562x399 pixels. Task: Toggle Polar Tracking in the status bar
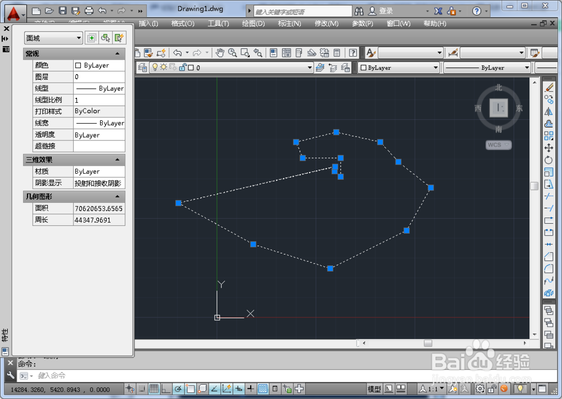[x=178, y=389]
